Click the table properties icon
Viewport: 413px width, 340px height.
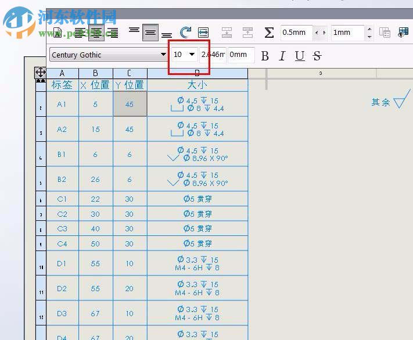coord(385,33)
